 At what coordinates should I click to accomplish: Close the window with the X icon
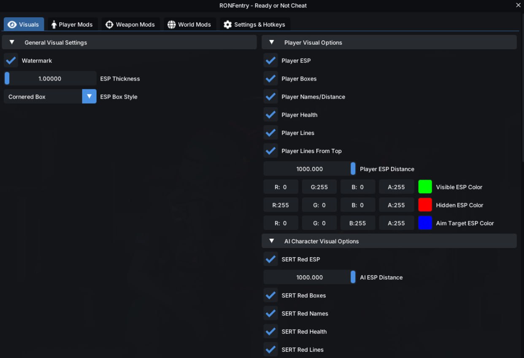coord(518,5)
